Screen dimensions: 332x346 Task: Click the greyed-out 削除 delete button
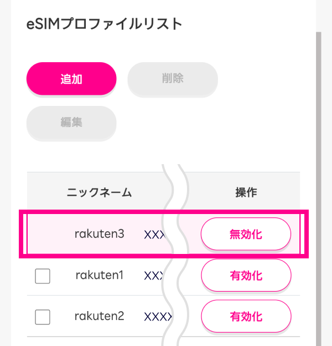pyautogui.click(x=172, y=79)
